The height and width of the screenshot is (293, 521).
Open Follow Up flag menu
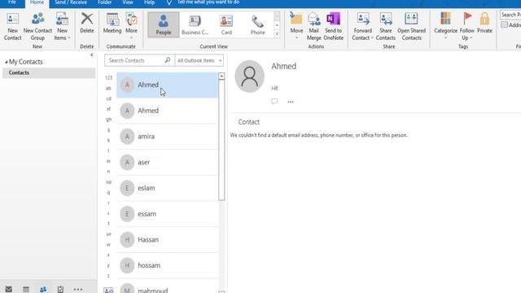tap(466, 27)
